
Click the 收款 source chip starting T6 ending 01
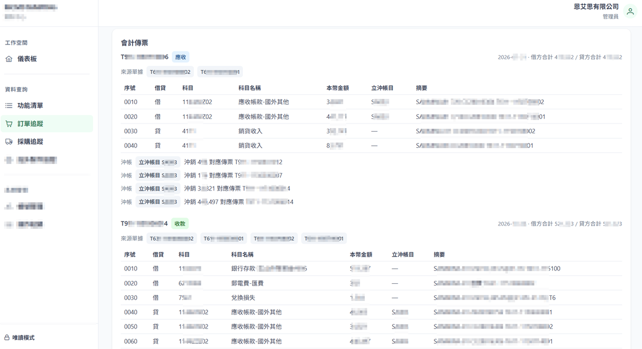coord(224,239)
